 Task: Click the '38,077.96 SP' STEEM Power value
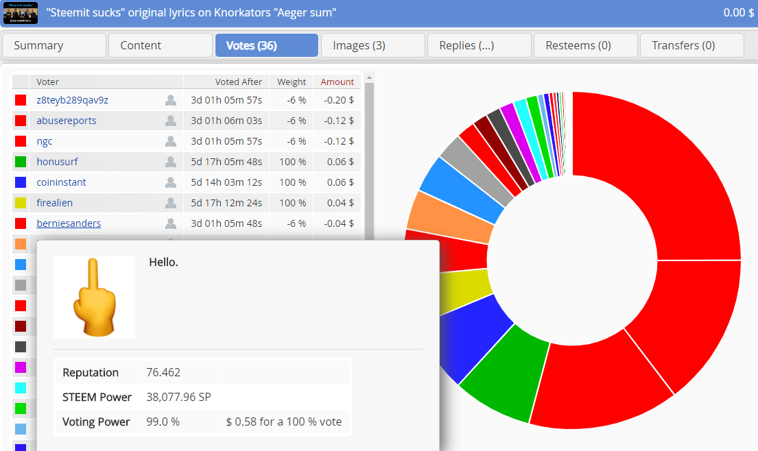[x=178, y=397]
